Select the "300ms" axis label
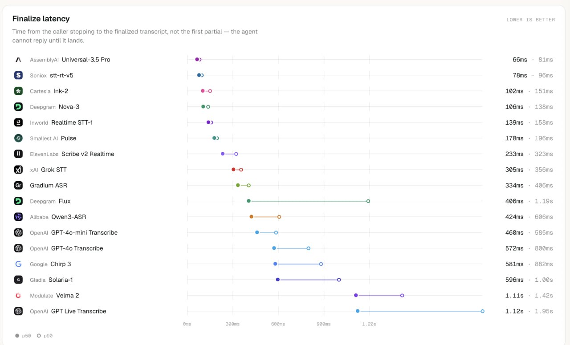This screenshot has width=570, height=345. (x=232, y=324)
